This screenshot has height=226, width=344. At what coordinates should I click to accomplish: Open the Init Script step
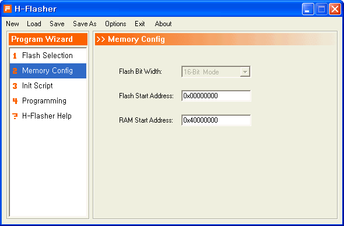[x=48, y=85]
